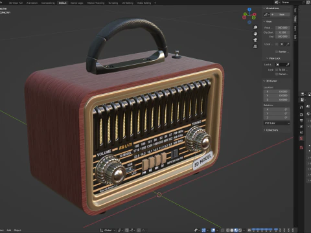Screen dimensions: 311x233
Task: Toggle snapping magnet in viewport header
Action: 127,230
